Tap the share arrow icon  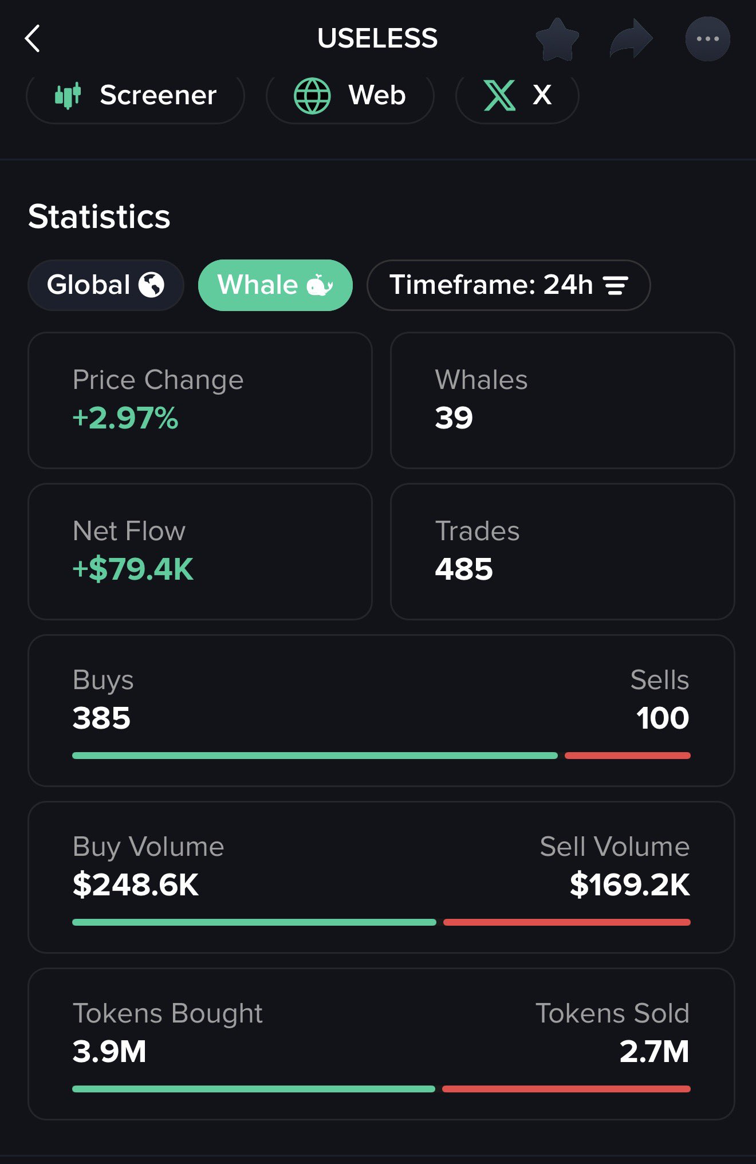pyautogui.click(x=631, y=39)
